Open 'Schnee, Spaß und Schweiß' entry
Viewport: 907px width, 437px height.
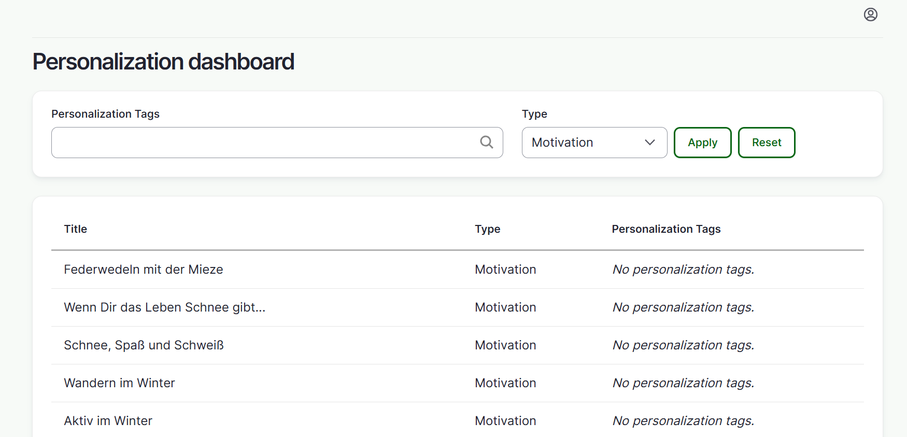[144, 345]
